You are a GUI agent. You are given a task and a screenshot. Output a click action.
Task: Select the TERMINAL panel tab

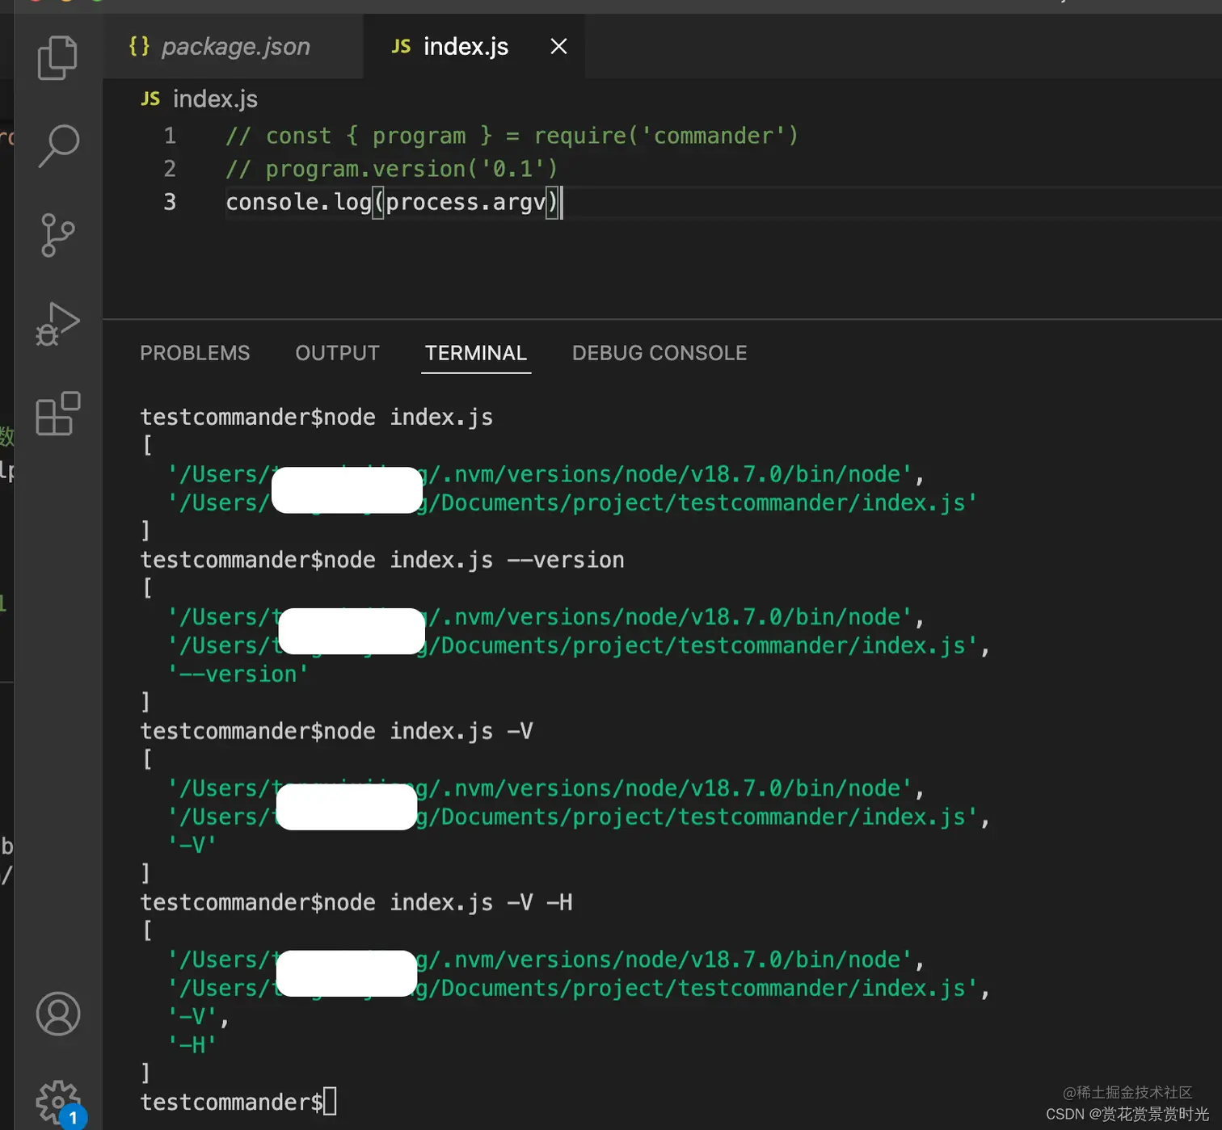(x=476, y=353)
